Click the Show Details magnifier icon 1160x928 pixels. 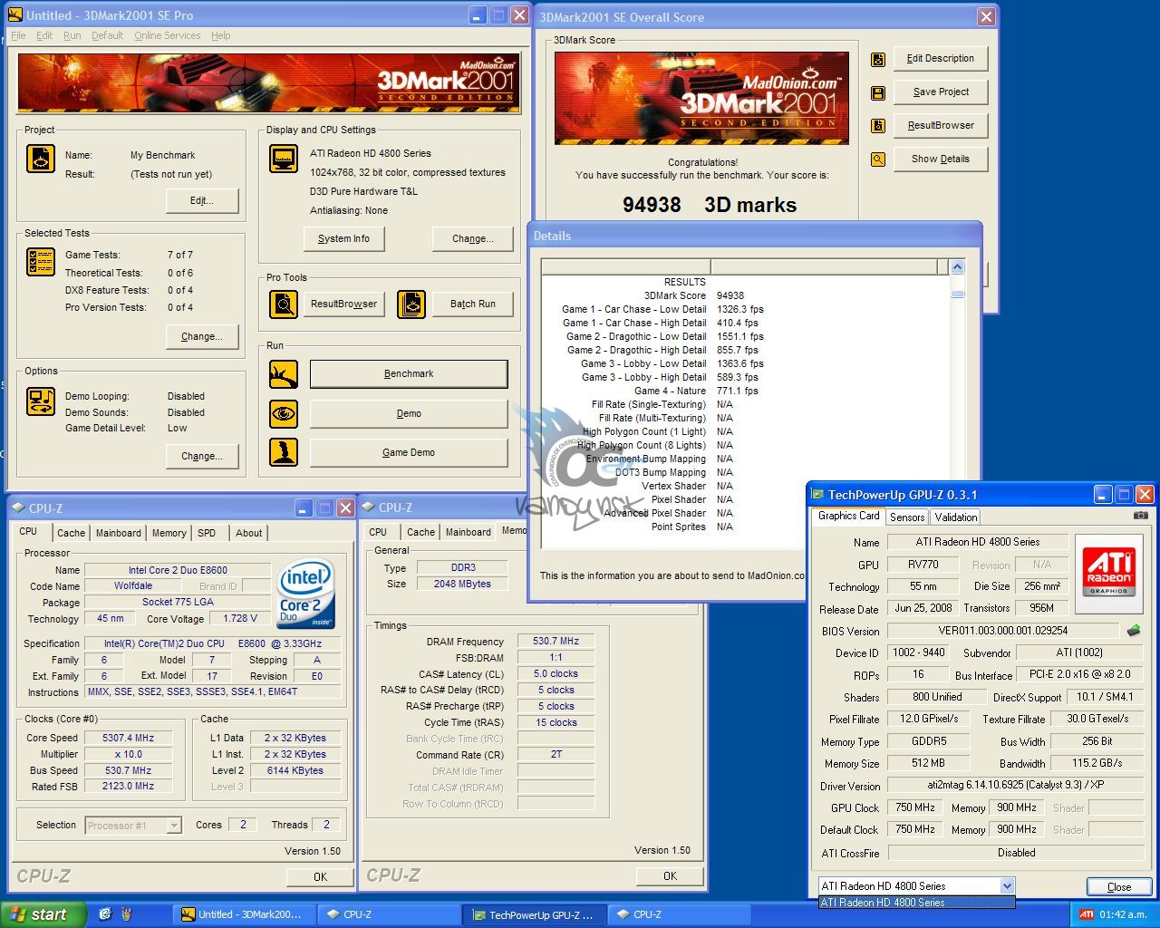click(x=877, y=159)
